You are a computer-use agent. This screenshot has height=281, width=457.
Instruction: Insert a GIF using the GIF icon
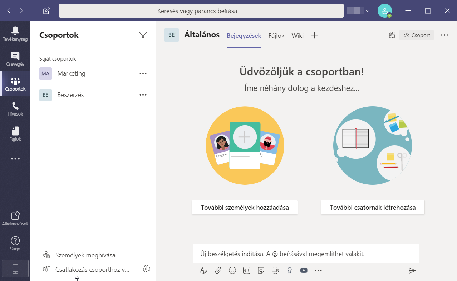[x=247, y=270]
